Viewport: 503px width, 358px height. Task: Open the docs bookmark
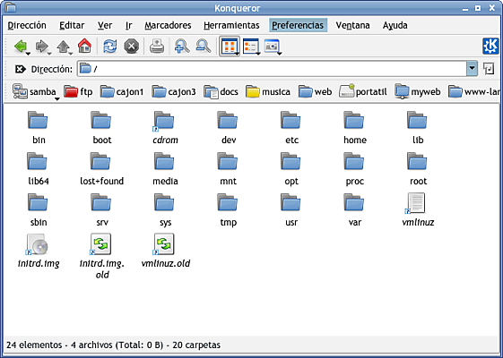point(221,92)
